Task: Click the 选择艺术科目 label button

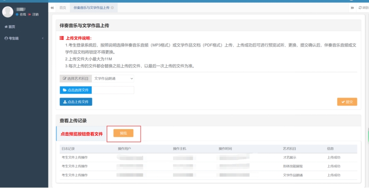Action: tap(76, 78)
